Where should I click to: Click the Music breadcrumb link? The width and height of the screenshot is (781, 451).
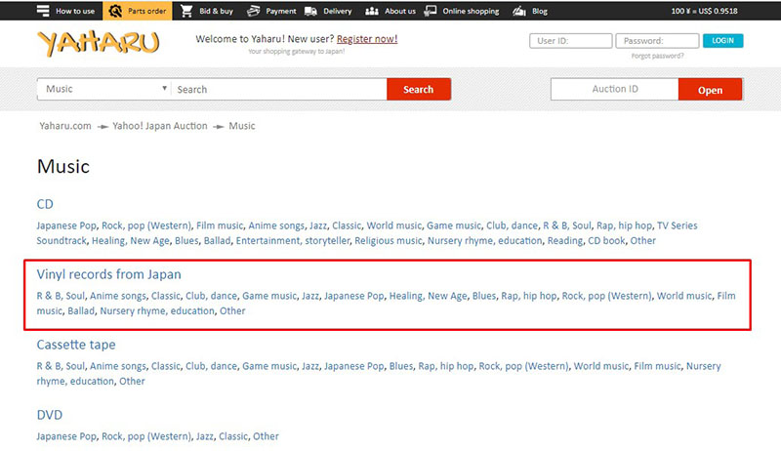(241, 126)
